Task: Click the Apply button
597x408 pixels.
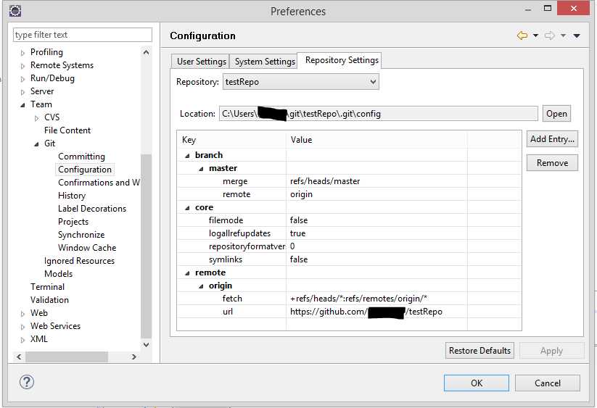Action: (x=551, y=351)
